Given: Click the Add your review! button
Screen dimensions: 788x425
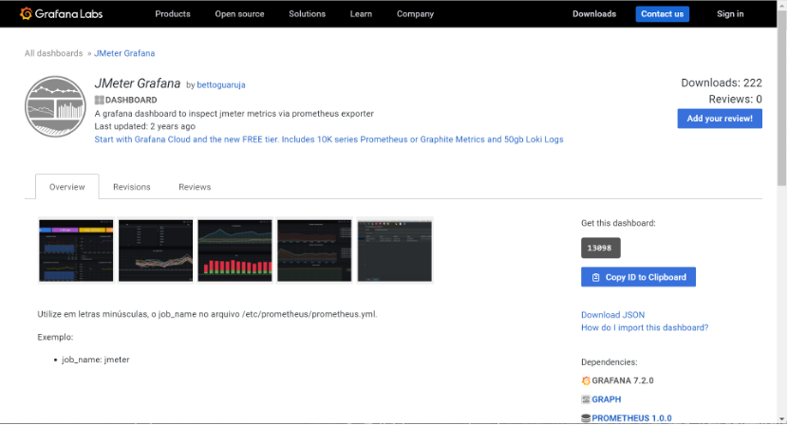Looking at the screenshot, I should point(719,119).
